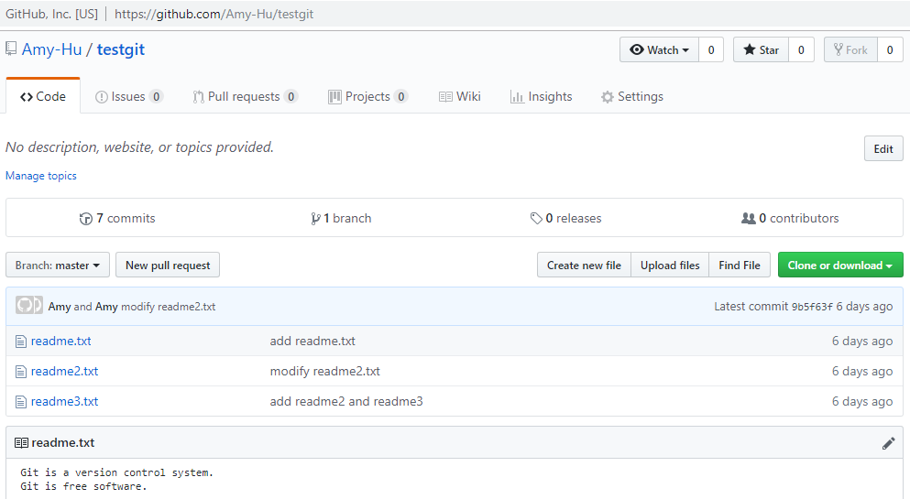The width and height of the screenshot is (910, 499).
Task: Open 'modify readme2.txt' commit in file row
Action: pyautogui.click(x=325, y=371)
